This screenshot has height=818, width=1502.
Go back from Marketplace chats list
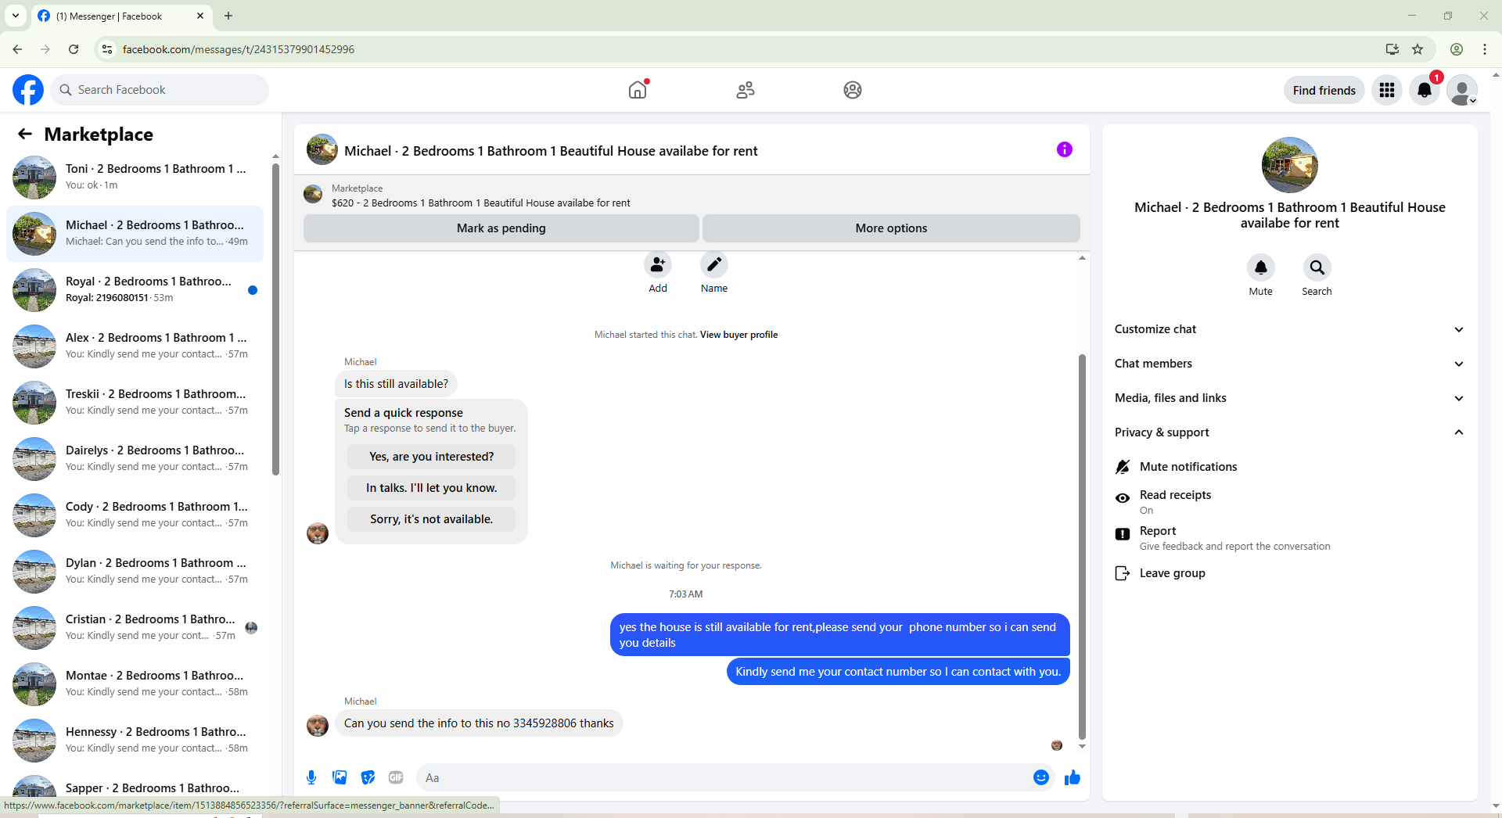click(25, 134)
